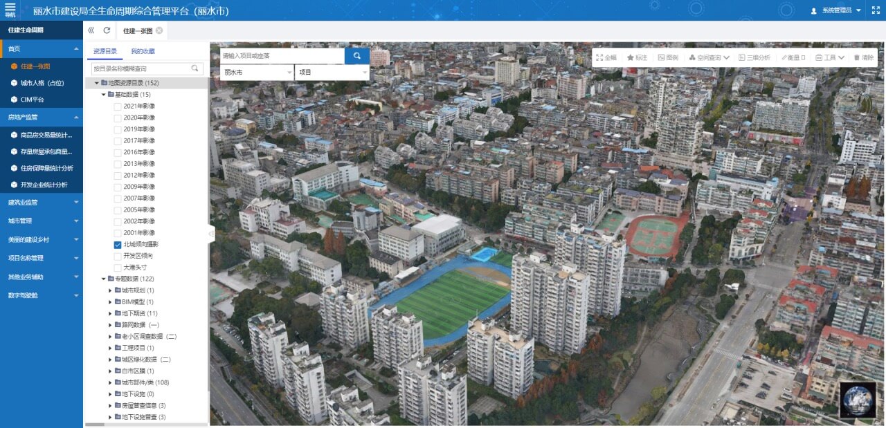Open the 三维分析 3D analysis tool
Image resolution: width=886 pixels, height=428 pixels.
pos(754,57)
